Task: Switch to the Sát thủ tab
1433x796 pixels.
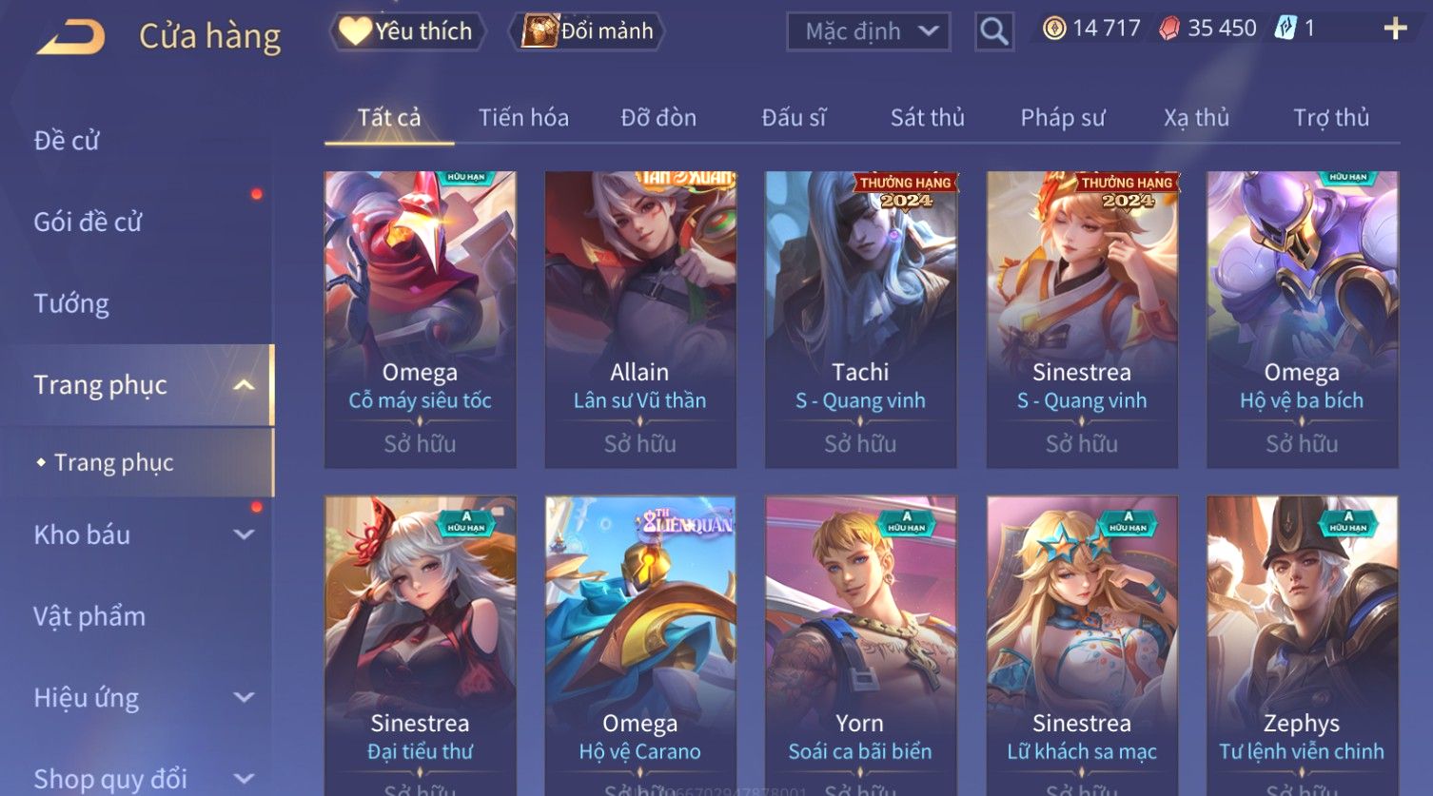Action: pyautogui.click(x=928, y=118)
